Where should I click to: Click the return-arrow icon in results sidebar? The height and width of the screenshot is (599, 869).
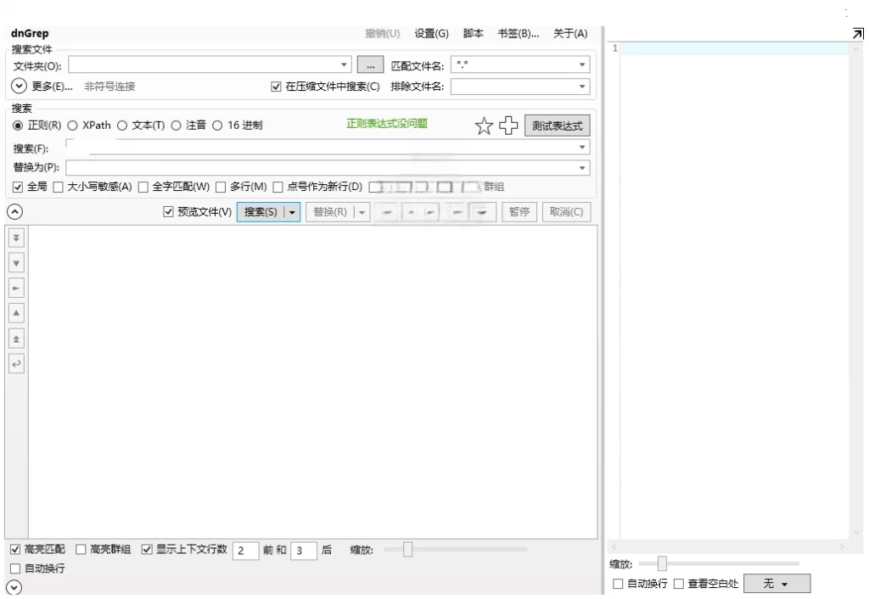click(17, 363)
